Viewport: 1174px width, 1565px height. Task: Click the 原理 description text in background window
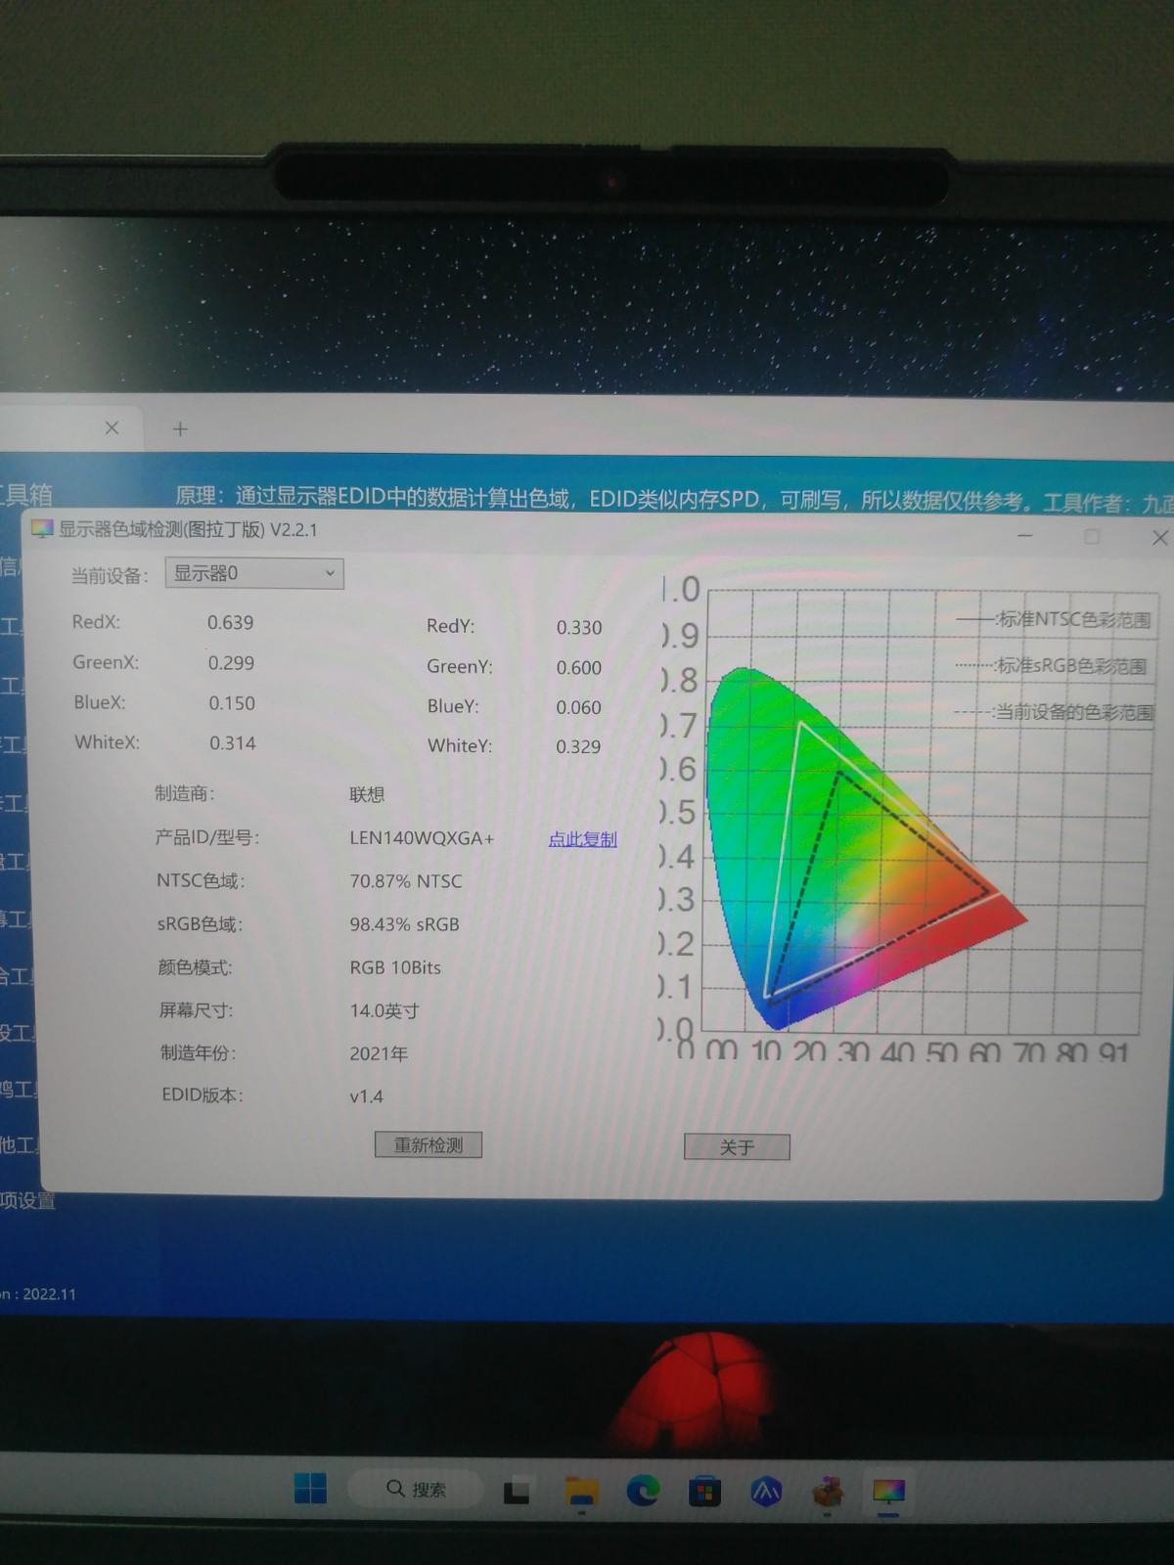pyautogui.click(x=674, y=499)
